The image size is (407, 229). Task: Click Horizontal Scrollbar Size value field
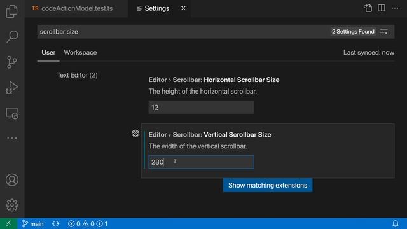click(201, 108)
